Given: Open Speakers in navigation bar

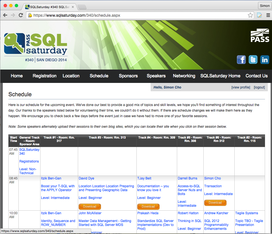Looking at the screenshot, I should (156, 76).
